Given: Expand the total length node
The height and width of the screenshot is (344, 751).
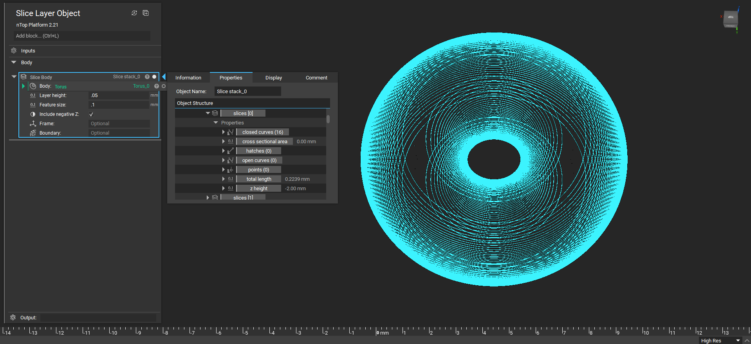Looking at the screenshot, I should tap(224, 179).
